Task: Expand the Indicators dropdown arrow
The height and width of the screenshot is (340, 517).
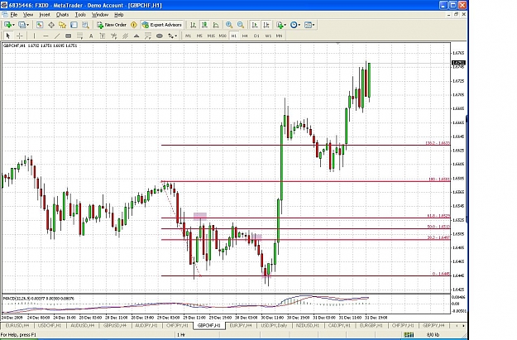Action: 285,25
